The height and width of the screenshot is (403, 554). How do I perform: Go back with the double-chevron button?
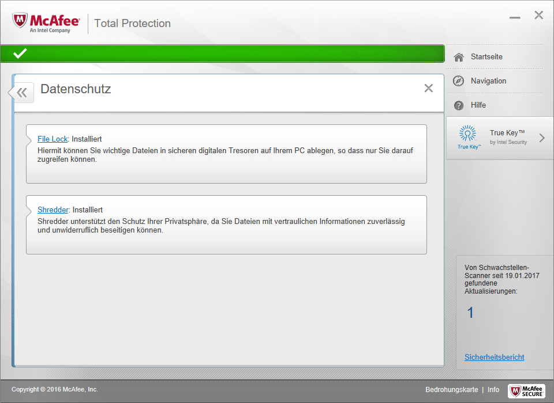[x=22, y=92]
